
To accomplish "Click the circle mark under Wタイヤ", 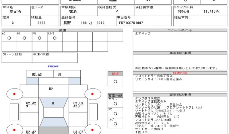I will [55, 38].
